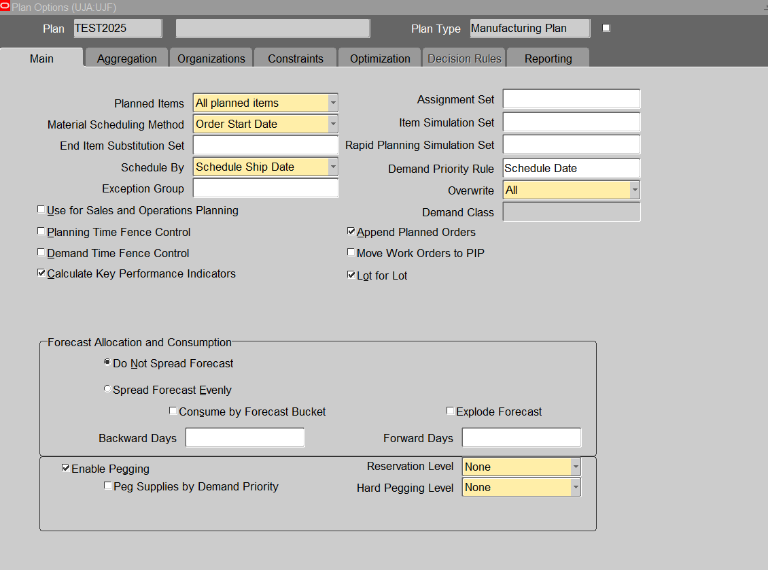Viewport: 768px width, 570px height.
Task: Toggle Use for Sales and Operations Planning
Action: click(41, 209)
